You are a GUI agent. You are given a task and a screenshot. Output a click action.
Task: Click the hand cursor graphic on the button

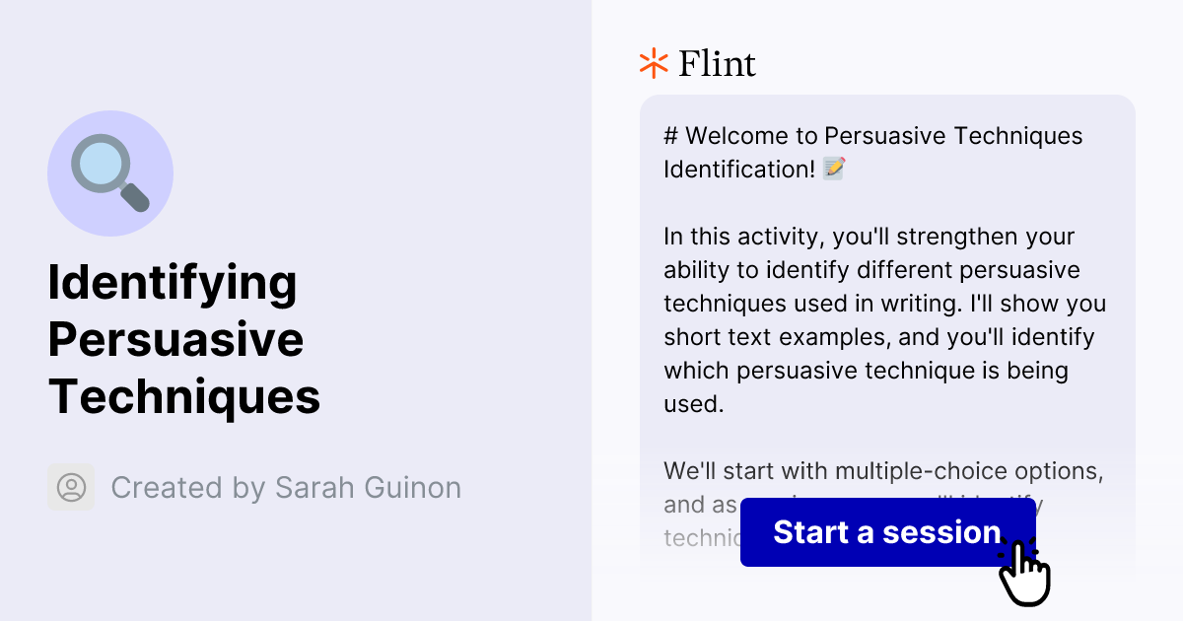[1025, 570]
